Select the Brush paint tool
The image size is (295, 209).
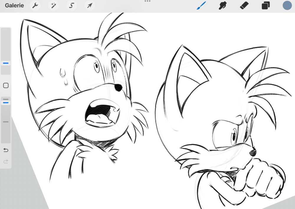(201, 5)
